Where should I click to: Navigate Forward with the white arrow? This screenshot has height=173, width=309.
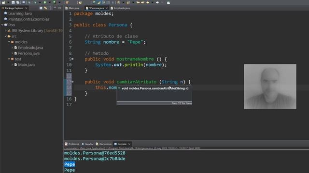coord(157,2)
